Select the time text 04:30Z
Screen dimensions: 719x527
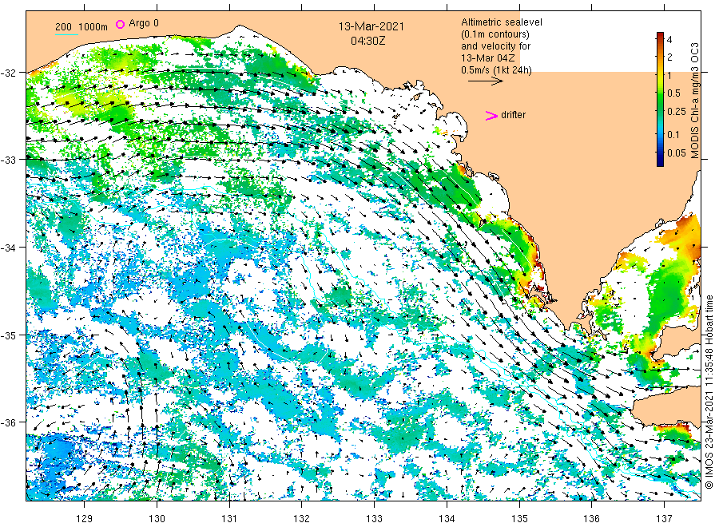(x=367, y=41)
